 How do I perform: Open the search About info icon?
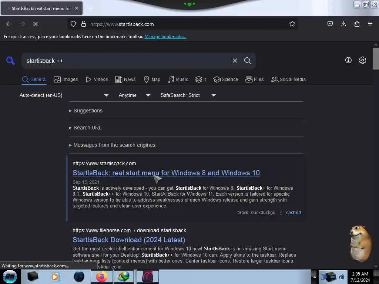[348, 60]
